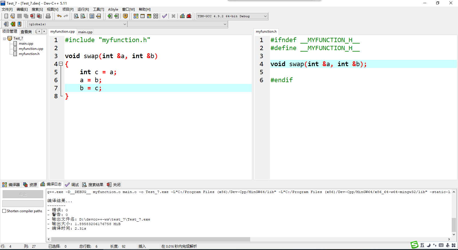The width and height of the screenshot is (458, 250).
Task: Open the TDM-GCC compiler selection dropdown
Action: [265, 16]
